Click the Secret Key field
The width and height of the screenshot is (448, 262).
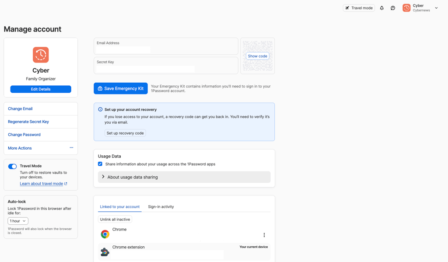(166, 66)
